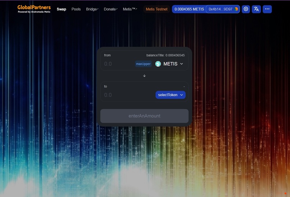Click the Metis Testnet network badge
Viewport: 290px width, 197px height.
[157, 9]
